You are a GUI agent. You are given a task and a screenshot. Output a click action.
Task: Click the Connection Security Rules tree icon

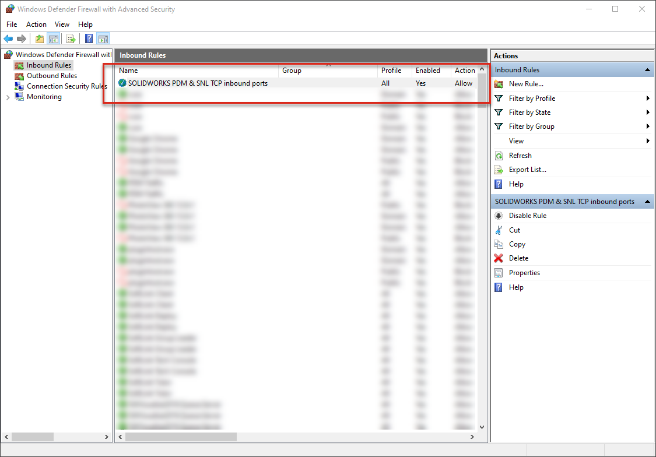pos(19,86)
